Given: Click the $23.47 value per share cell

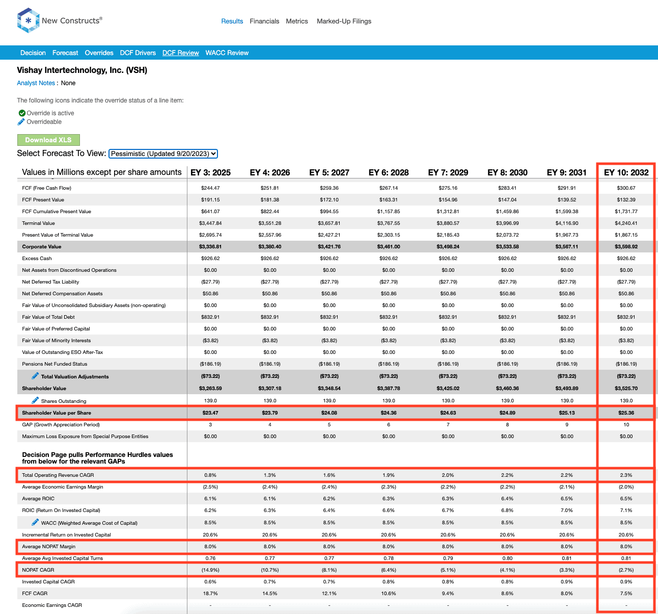Looking at the screenshot, I should point(210,413).
